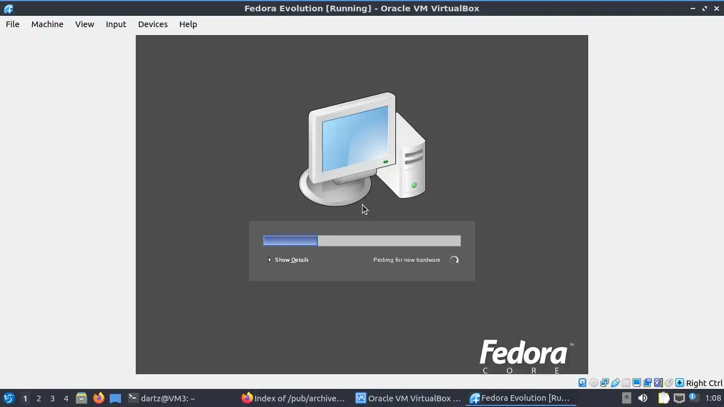724x407 pixels.
Task: Click the computer illustration on the boot screen
Action: coord(362,149)
